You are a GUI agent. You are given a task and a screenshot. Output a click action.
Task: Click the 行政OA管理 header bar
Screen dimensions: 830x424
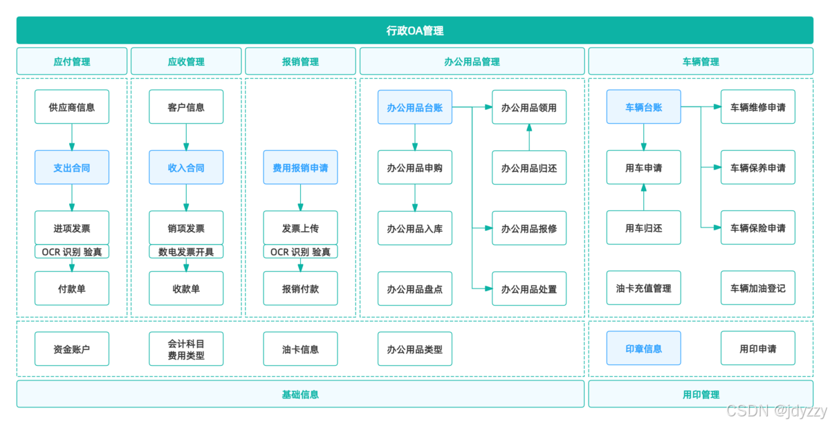[x=415, y=30]
